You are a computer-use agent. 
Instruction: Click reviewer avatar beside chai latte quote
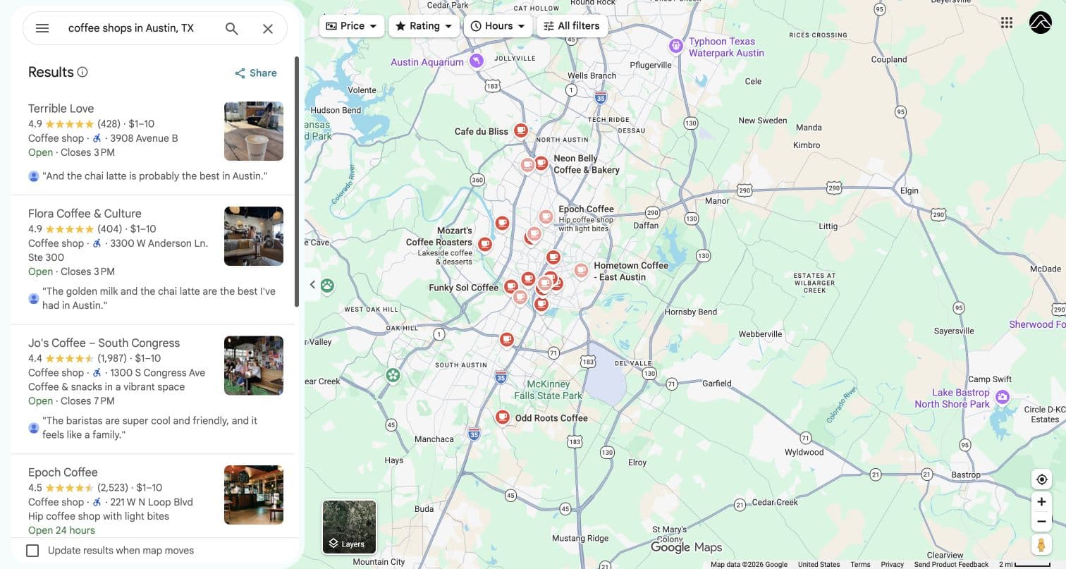click(x=33, y=176)
